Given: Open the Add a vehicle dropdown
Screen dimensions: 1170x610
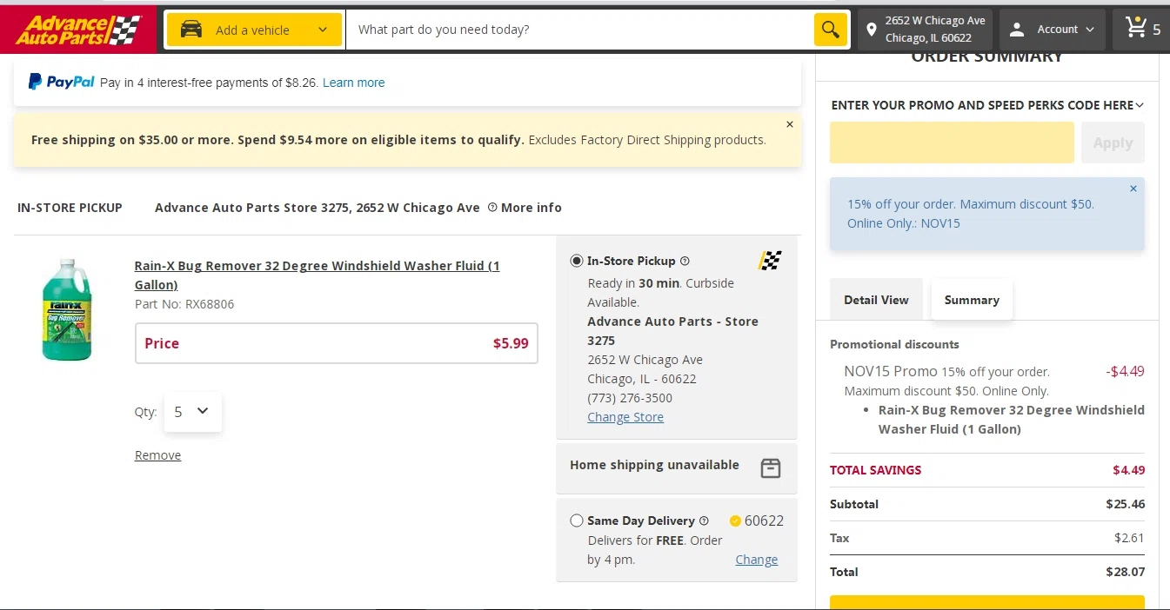Looking at the screenshot, I should (254, 30).
